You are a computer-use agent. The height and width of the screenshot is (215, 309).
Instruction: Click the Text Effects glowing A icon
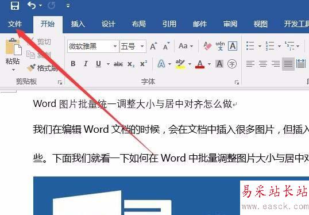pyautogui.click(x=161, y=64)
